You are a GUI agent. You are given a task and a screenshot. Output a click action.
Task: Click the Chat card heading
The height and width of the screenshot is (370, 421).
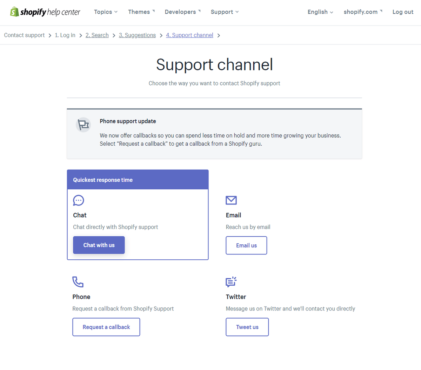pos(80,215)
